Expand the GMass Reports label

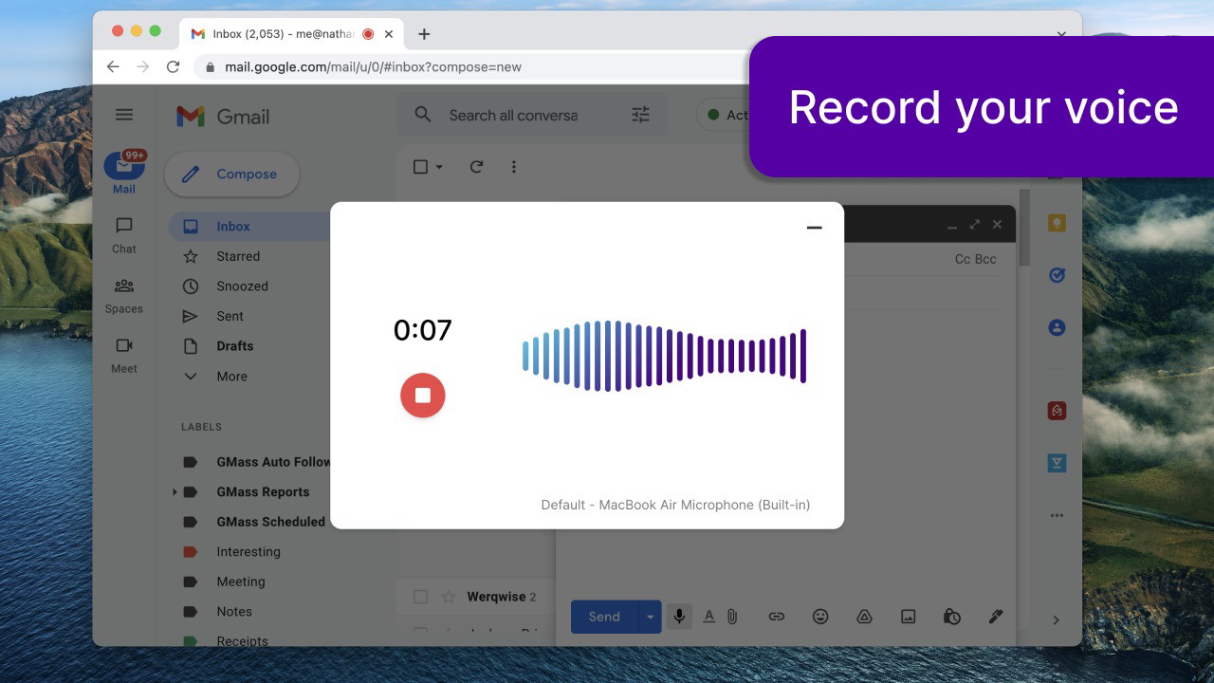click(175, 492)
